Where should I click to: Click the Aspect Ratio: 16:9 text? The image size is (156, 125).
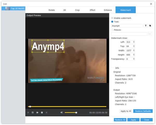click(124, 79)
